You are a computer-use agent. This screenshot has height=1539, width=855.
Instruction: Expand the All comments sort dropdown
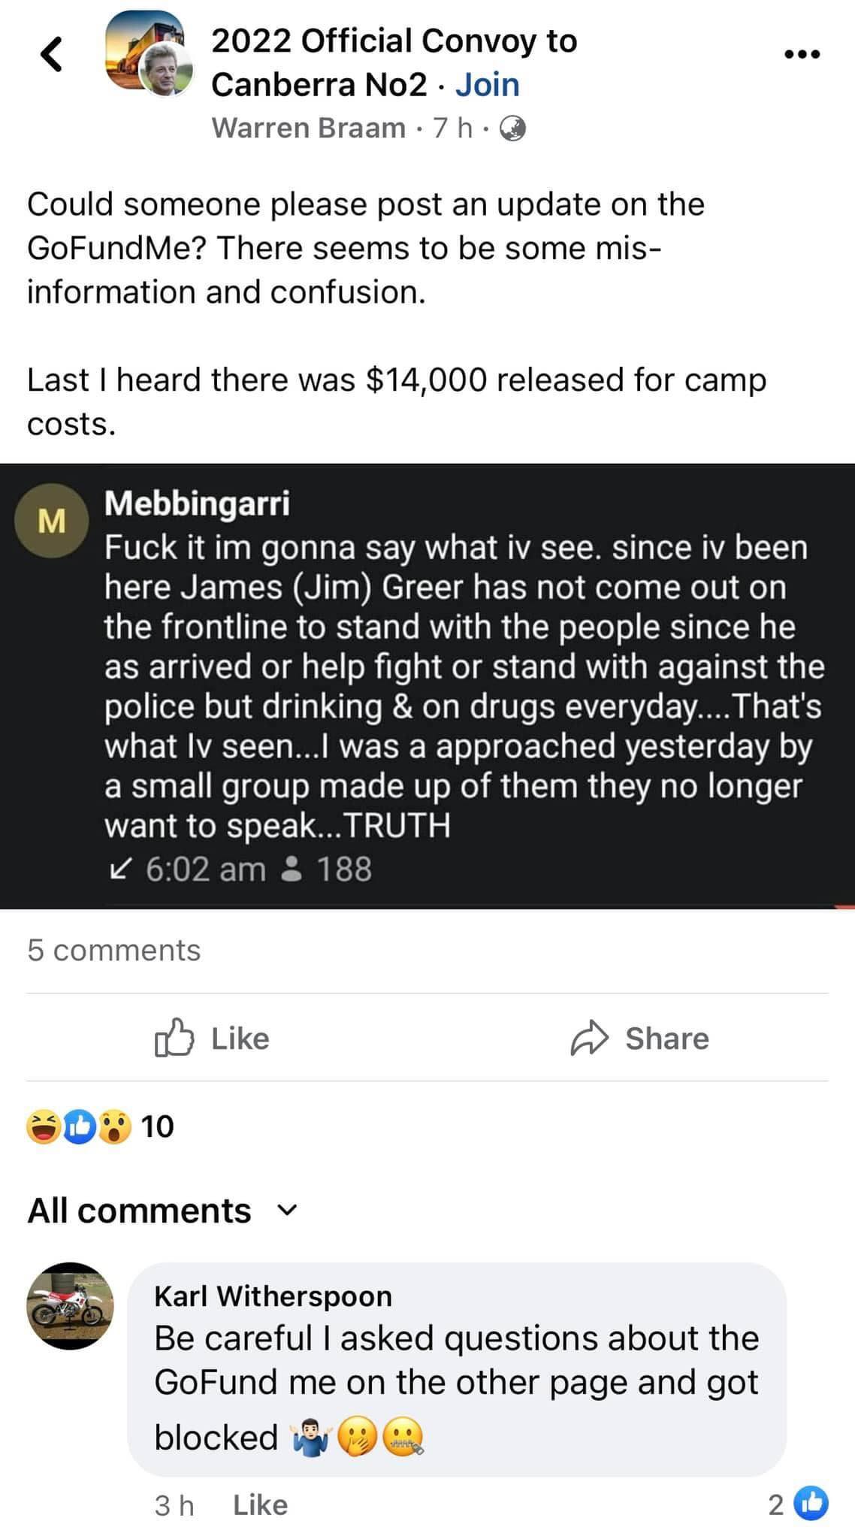[x=163, y=1211]
